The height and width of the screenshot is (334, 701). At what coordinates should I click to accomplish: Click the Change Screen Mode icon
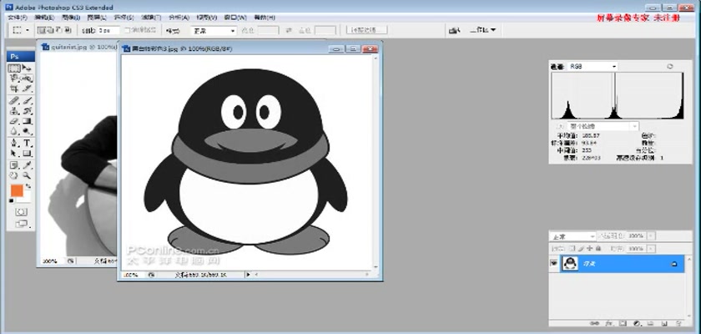pos(21,224)
